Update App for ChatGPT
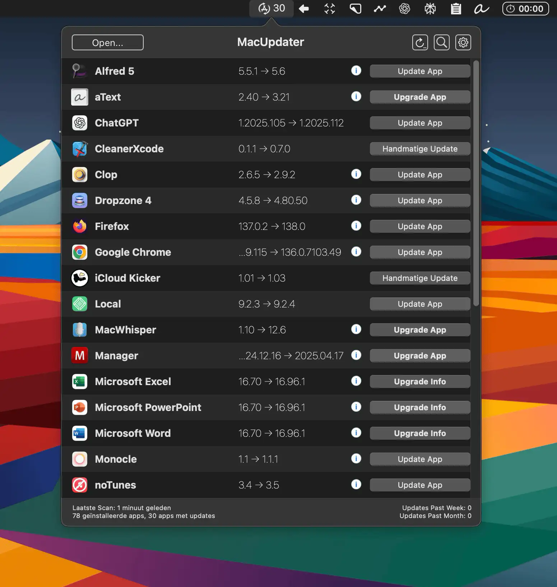Image resolution: width=557 pixels, height=587 pixels. [x=420, y=123]
